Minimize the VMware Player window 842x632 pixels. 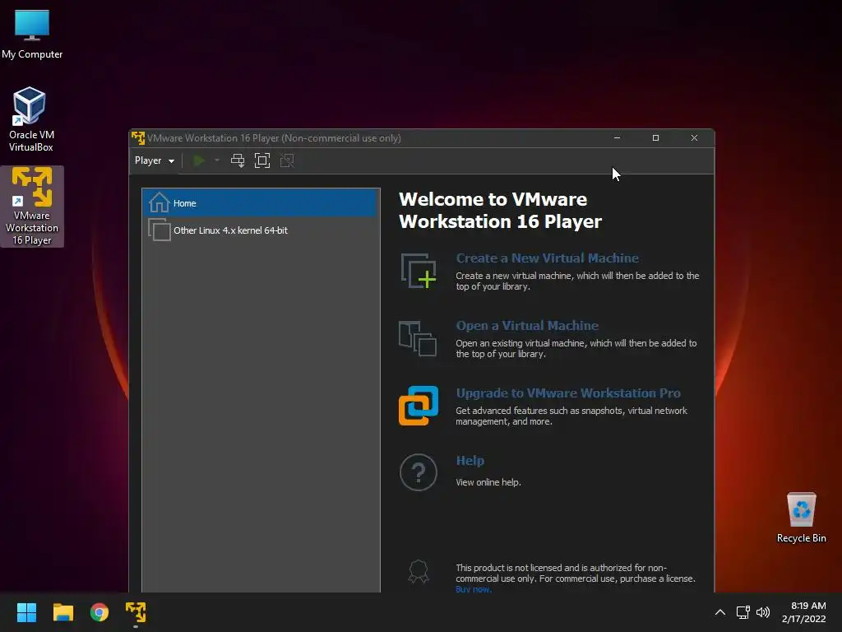pos(617,138)
